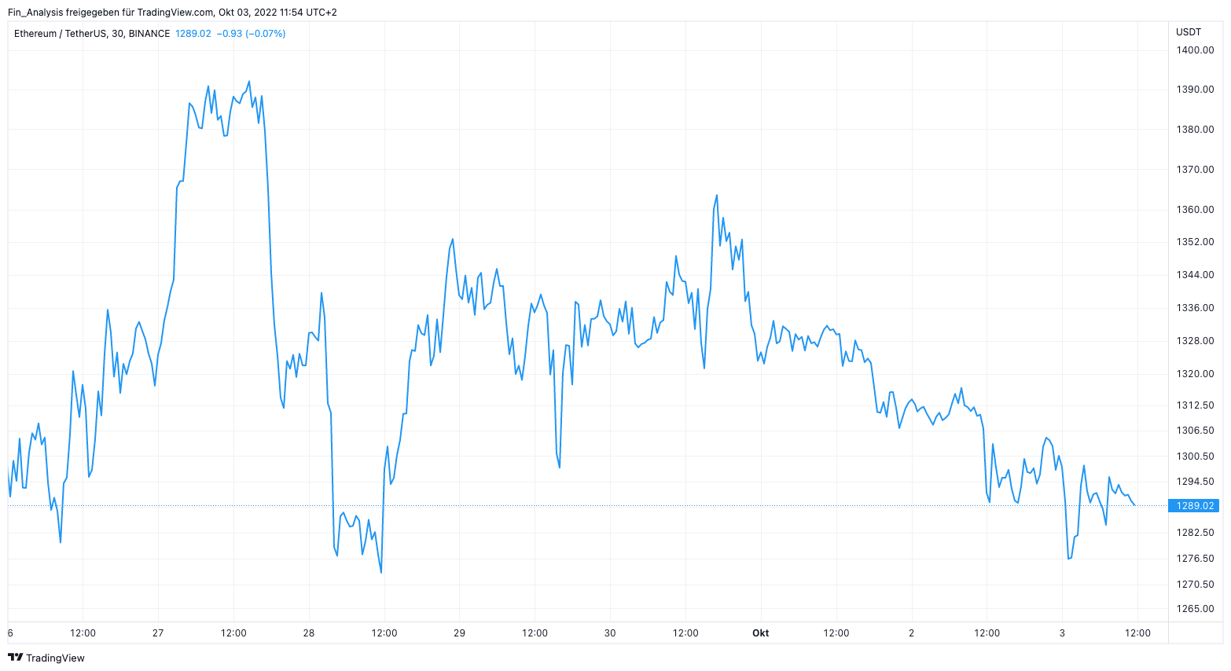Click the 1312.50 price axis label
Image resolution: width=1231 pixels, height=671 pixels.
point(1195,405)
